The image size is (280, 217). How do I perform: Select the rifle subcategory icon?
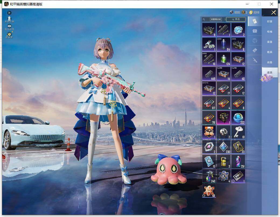(255, 61)
